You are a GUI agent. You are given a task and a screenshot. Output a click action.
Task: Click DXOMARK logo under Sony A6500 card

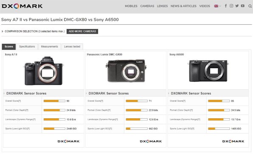233,141
